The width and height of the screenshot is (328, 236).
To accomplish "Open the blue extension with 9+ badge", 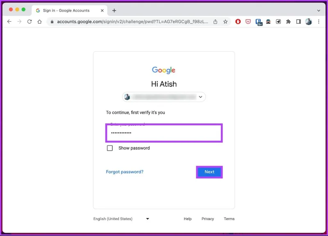I will tap(259, 22).
